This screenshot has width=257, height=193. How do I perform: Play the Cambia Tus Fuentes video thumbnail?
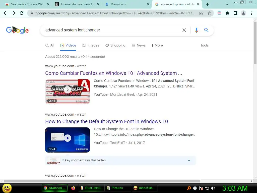pos(68,91)
